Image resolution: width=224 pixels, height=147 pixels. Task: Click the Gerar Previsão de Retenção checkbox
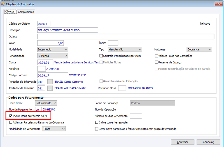click(x=101, y=81)
